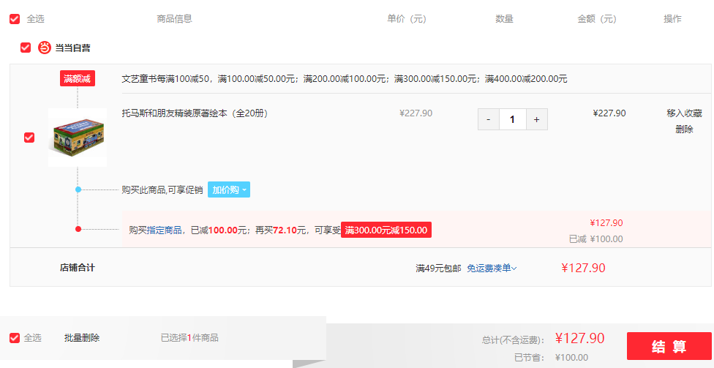Click the 已节省 ¥100.00 savings text

tap(551, 358)
